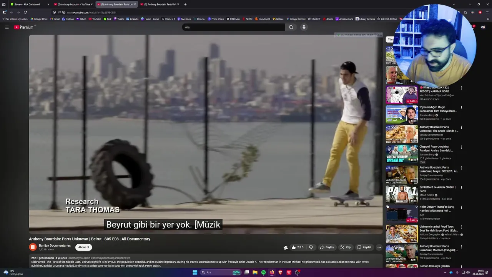
Task: Open Windows sound volume tray icon
Action: click(468, 272)
